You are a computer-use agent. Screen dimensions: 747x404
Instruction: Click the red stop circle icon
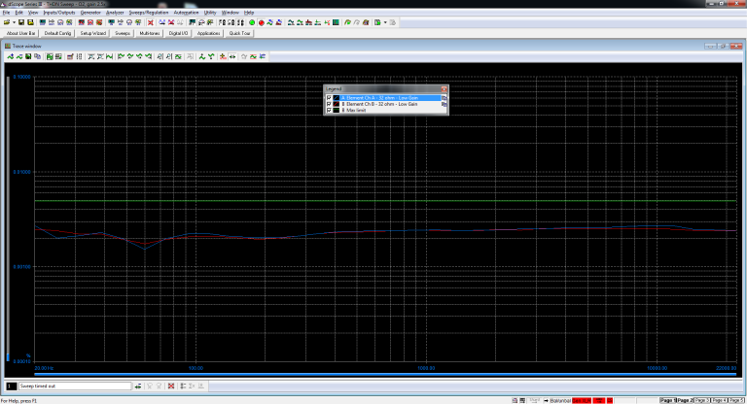[262, 21]
